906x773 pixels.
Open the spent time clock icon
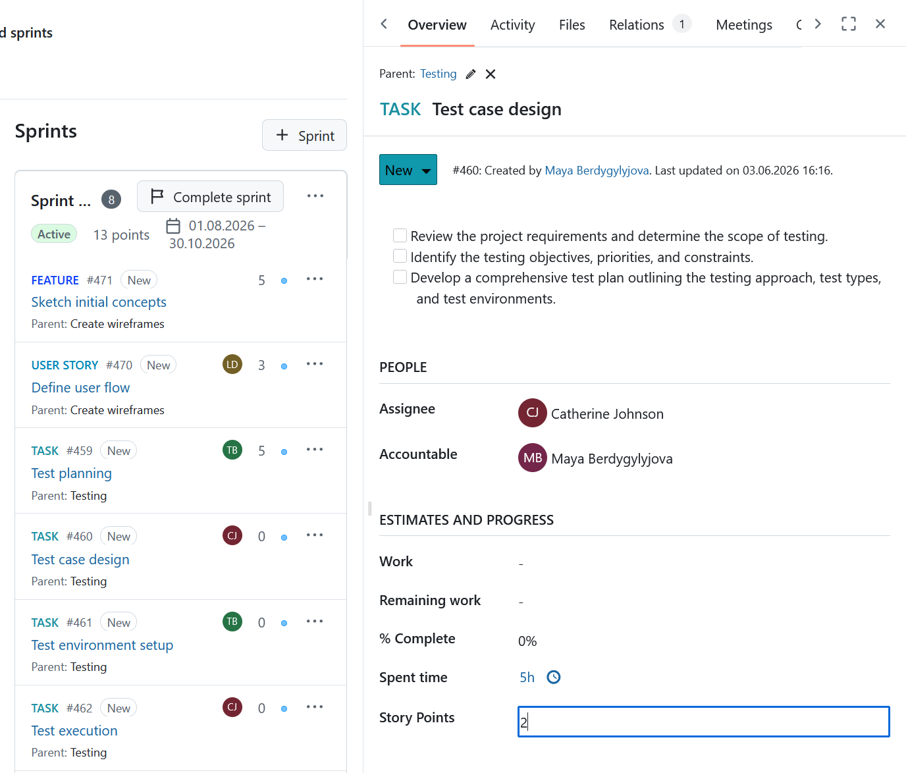554,678
